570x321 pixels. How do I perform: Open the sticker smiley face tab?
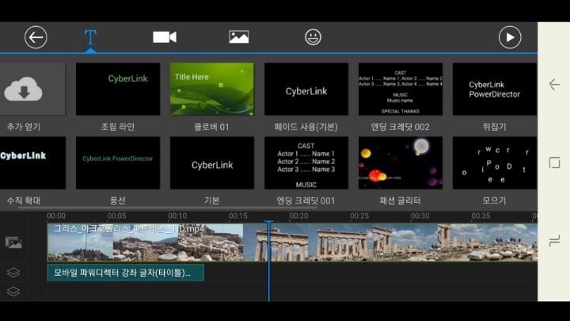[313, 37]
